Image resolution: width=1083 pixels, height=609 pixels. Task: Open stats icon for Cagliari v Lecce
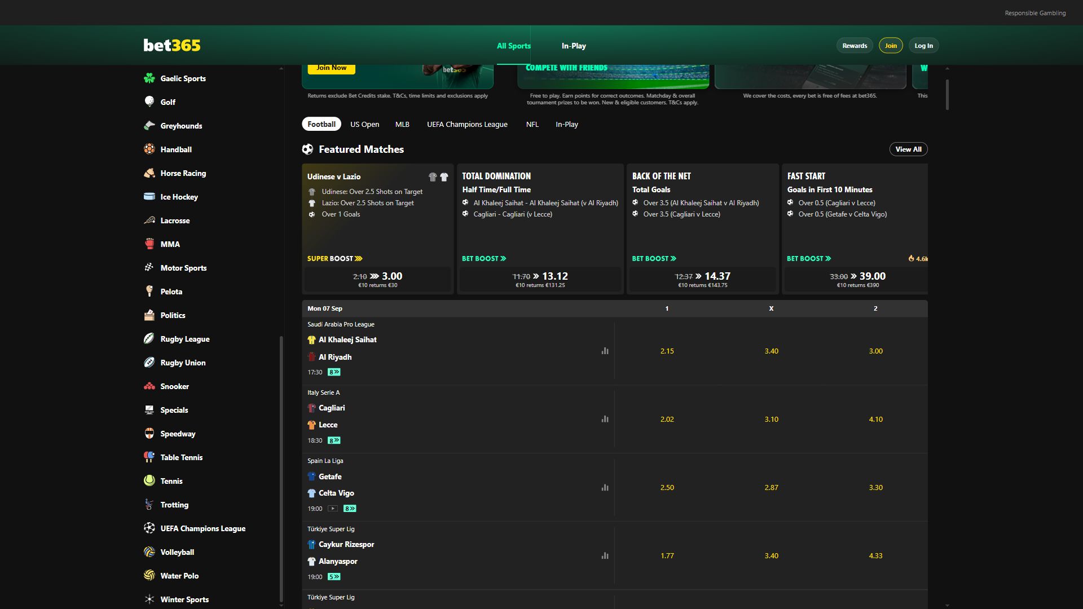(605, 419)
